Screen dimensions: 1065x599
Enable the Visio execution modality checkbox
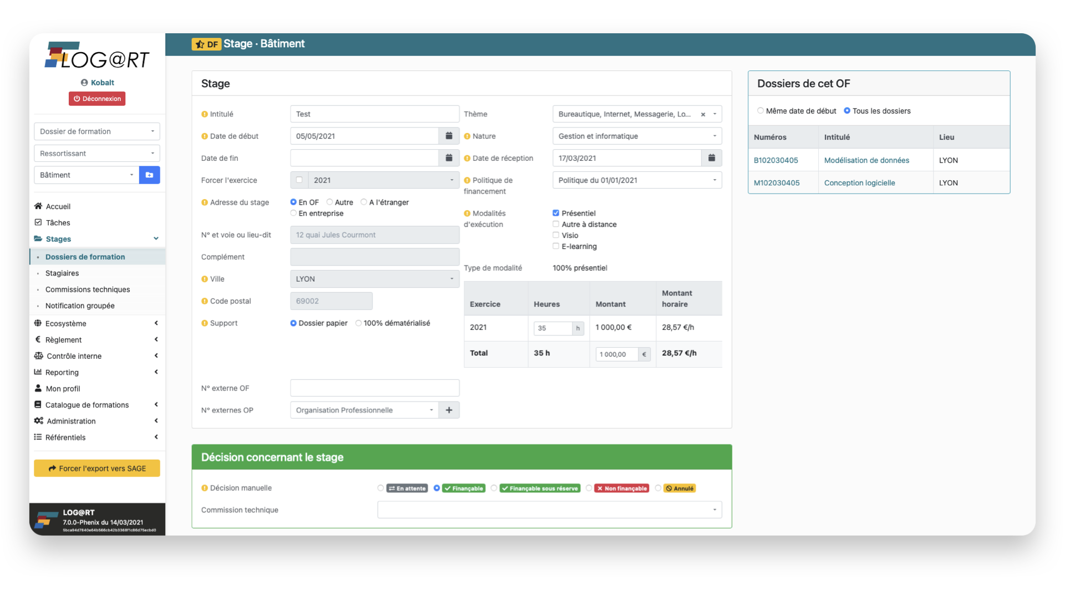(x=556, y=235)
